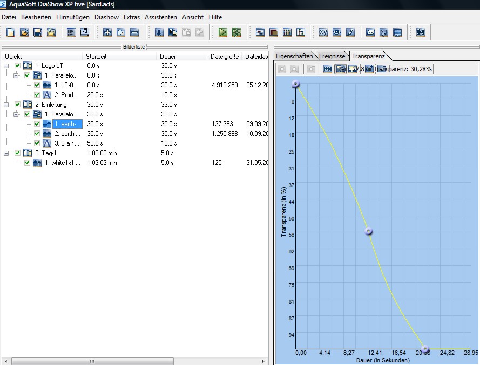
Task: Switch to the Eigenschaften tab
Action: point(294,56)
